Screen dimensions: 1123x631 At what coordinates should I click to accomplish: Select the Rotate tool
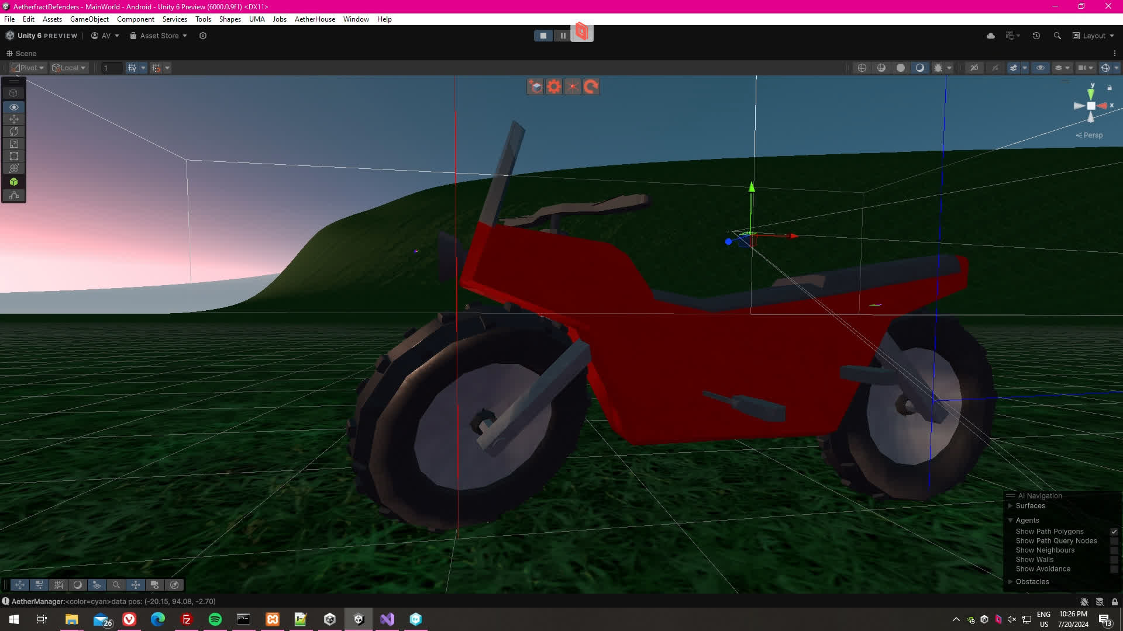[14, 131]
